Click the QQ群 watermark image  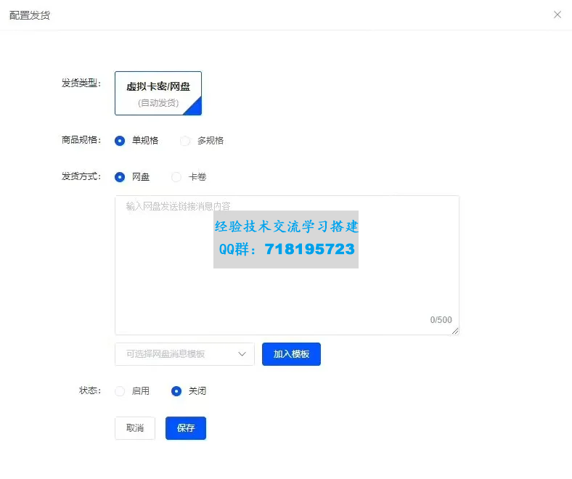point(286,239)
